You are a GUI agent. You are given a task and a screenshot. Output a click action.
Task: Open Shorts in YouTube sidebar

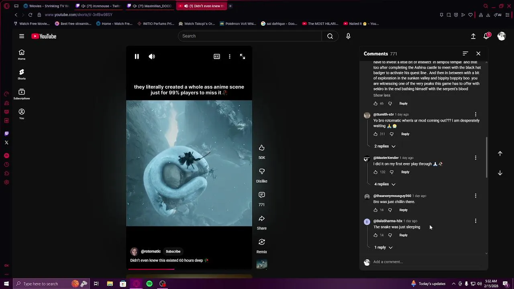tap(22, 74)
